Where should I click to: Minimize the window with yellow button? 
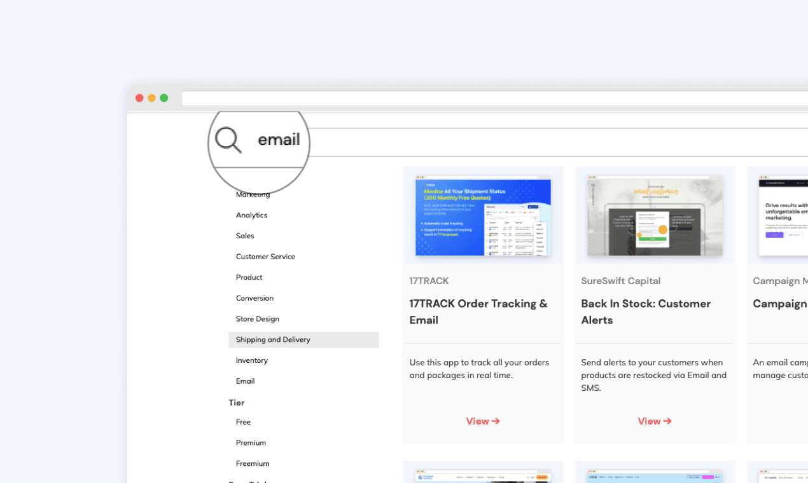pos(151,98)
